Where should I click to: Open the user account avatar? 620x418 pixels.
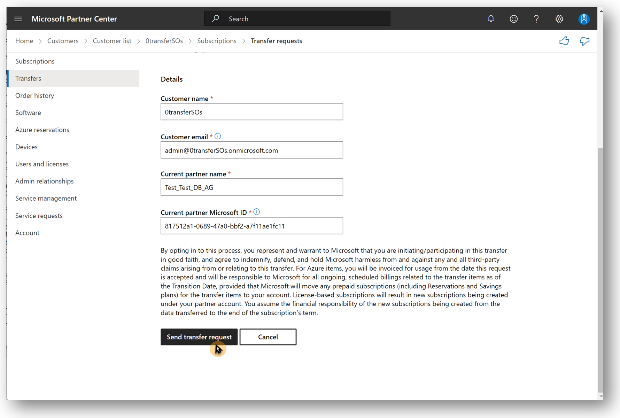[x=583, y=19]
